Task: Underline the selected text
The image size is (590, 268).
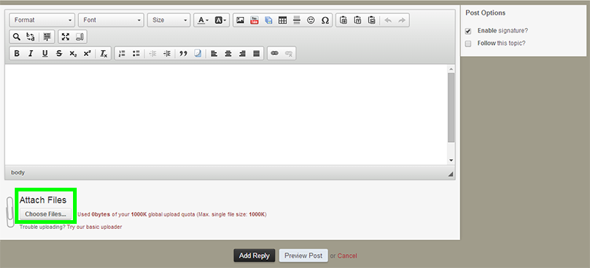Action: (x=45, y=53)
